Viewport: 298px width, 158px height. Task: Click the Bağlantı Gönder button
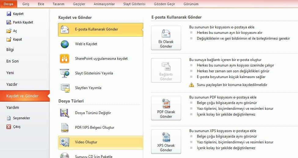click(166, 70)
